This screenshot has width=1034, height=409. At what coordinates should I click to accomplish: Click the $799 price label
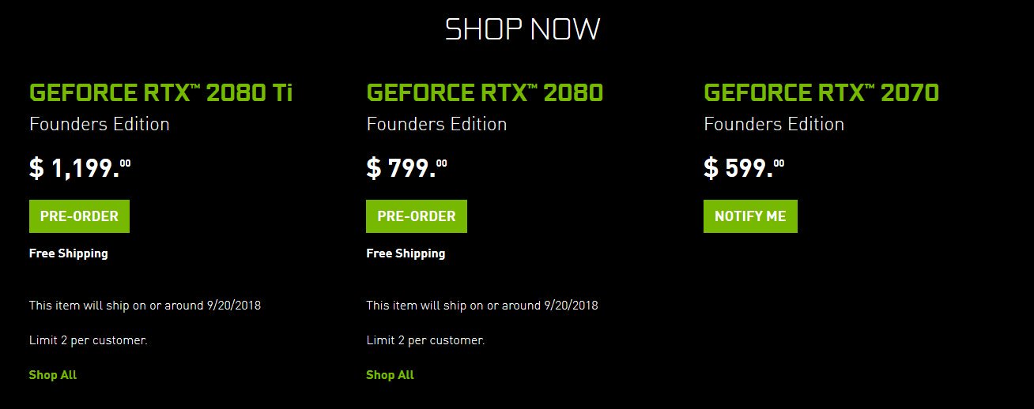406,167
